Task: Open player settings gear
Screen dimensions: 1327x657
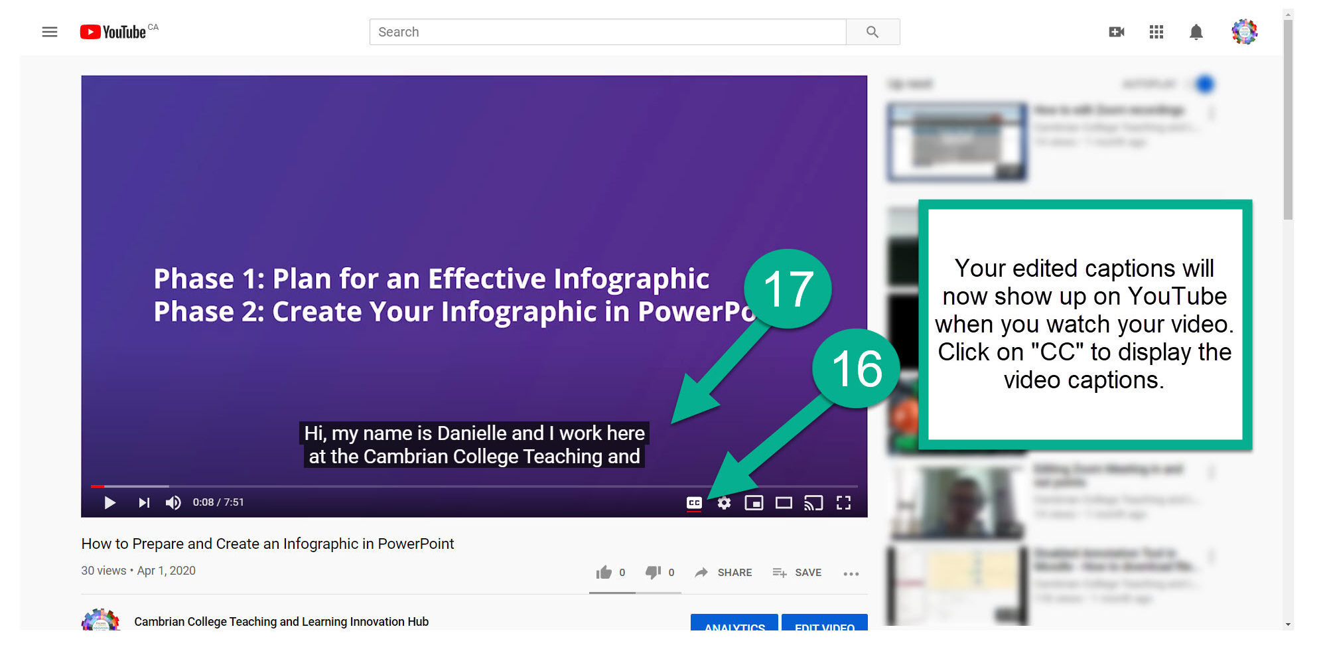Action: [724, 503]
